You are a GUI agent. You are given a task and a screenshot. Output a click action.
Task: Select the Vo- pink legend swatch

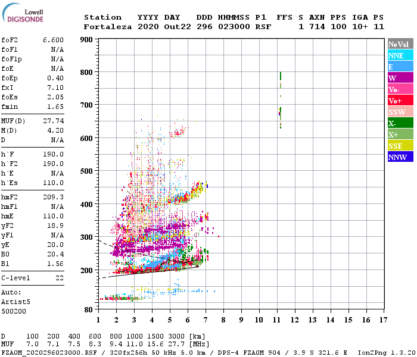click(400, 89)
